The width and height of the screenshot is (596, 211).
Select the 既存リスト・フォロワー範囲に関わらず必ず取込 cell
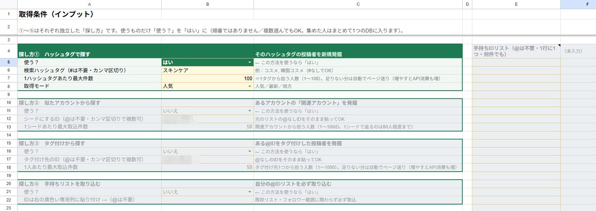pyautogui.click(x=358, y=200)
